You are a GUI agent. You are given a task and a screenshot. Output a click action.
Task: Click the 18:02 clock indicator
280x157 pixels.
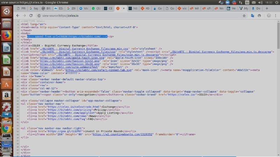[269, 2]
